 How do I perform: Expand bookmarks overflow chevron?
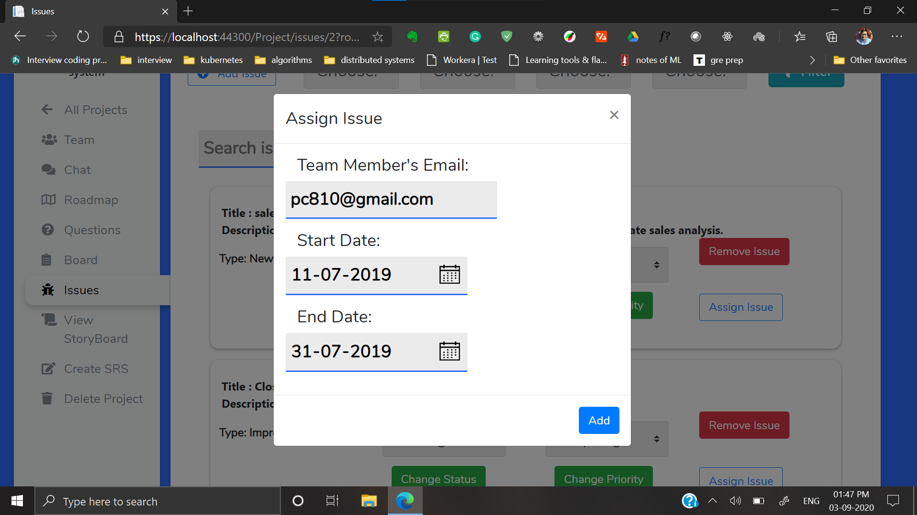click(x=812, y=60)
